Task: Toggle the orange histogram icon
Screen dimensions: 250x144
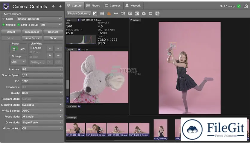Action: (109, 13)
